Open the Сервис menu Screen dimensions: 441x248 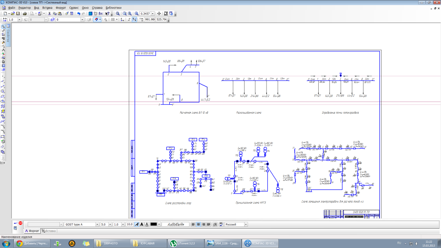pos(74,8)
